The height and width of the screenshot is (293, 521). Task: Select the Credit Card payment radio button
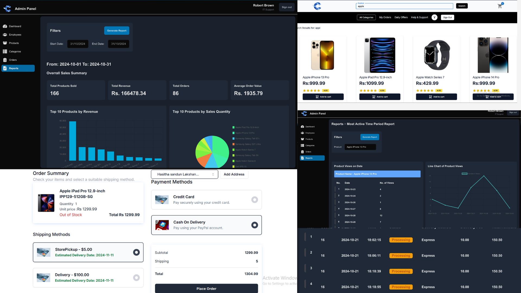pos(255,200)
